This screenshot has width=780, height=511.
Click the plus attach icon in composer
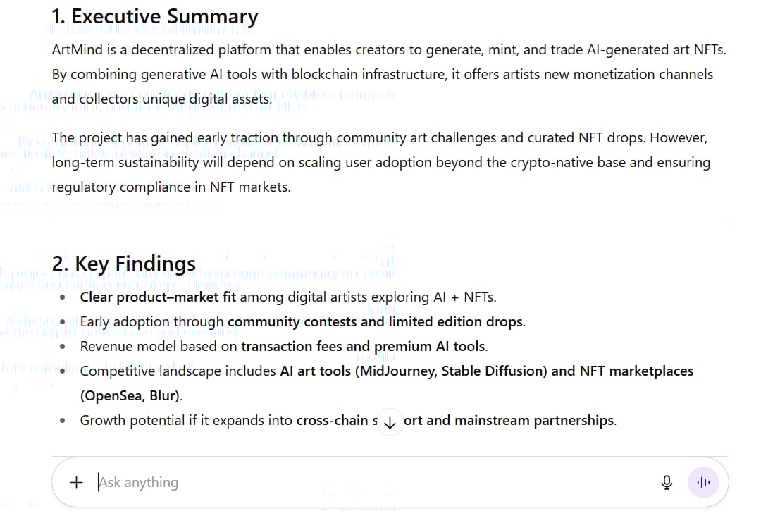pyautogui.click(x=76, y=482)
